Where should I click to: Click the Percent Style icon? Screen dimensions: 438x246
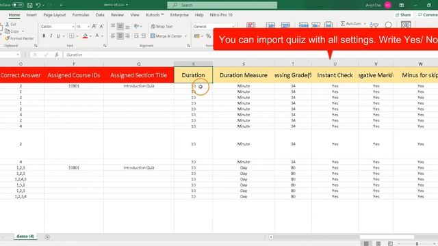(x=208, y=36)
